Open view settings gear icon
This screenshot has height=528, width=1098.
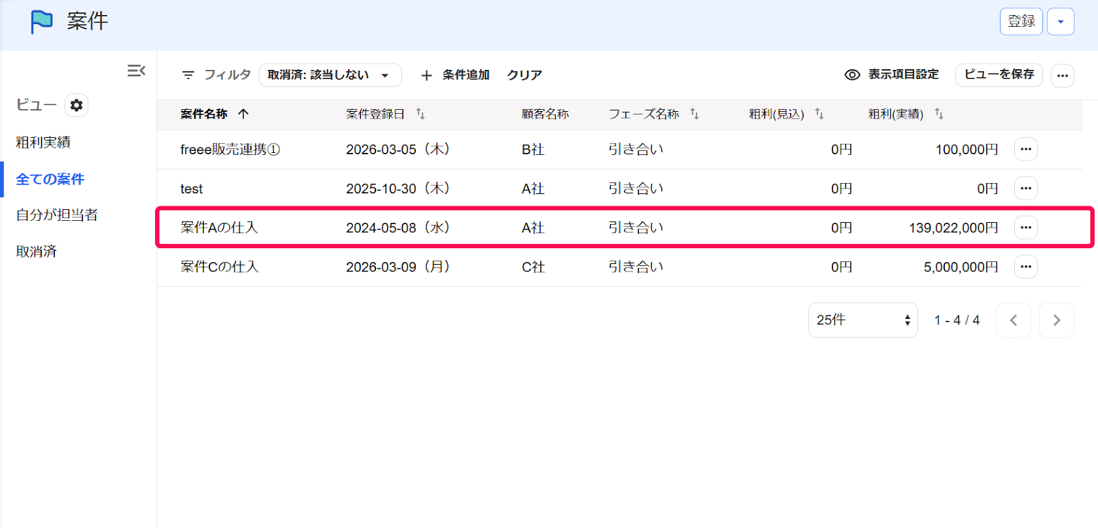coord(76,105)
